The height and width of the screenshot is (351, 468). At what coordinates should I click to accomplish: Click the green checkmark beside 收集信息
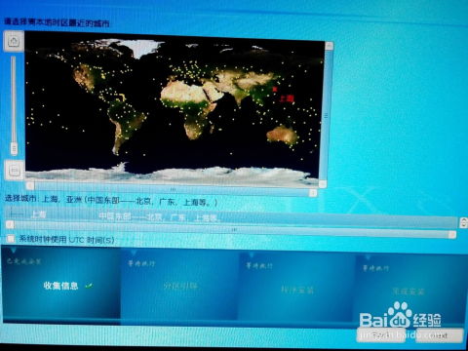click(x=89, y=286)
